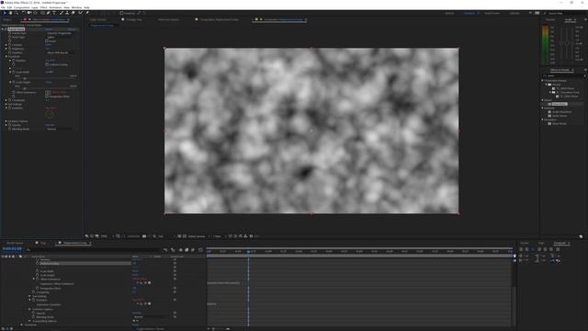This screenshot has height=331, width=588.
Task: Select the Brush tool
Action: [61, 13]
